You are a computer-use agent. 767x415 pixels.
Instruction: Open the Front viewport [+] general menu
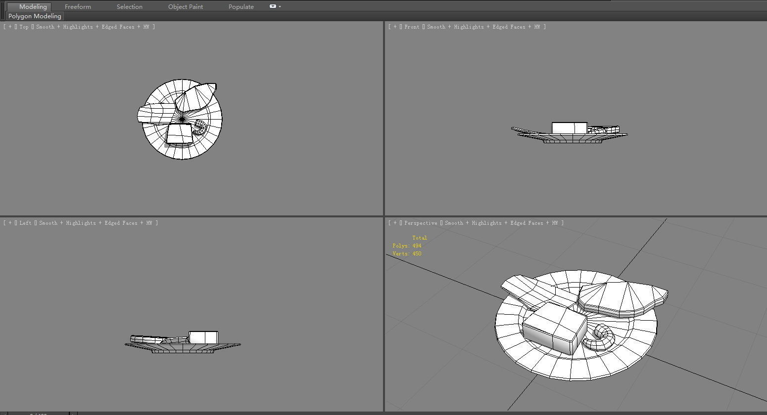pos(395,27)
